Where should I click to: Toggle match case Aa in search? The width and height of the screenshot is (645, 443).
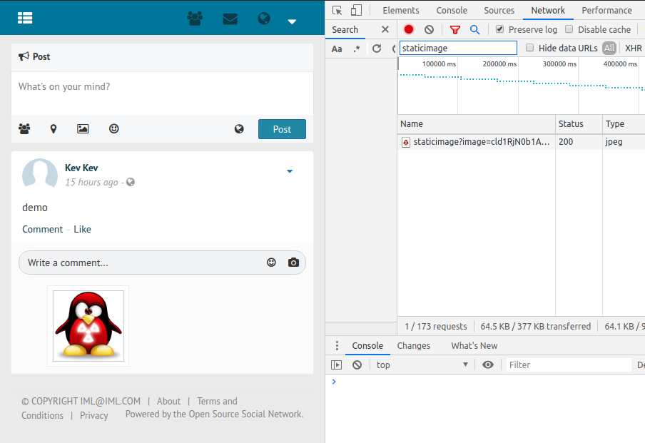[337, 49]
